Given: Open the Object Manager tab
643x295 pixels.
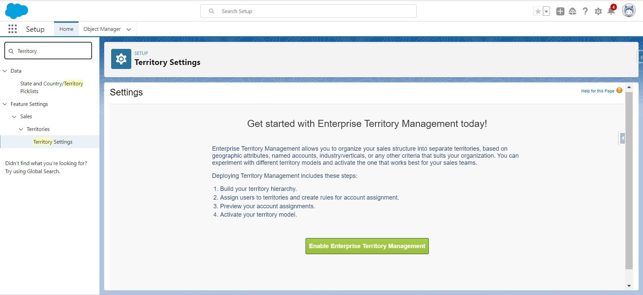Looking at the screenshot, I should click(x=102, y=29).
